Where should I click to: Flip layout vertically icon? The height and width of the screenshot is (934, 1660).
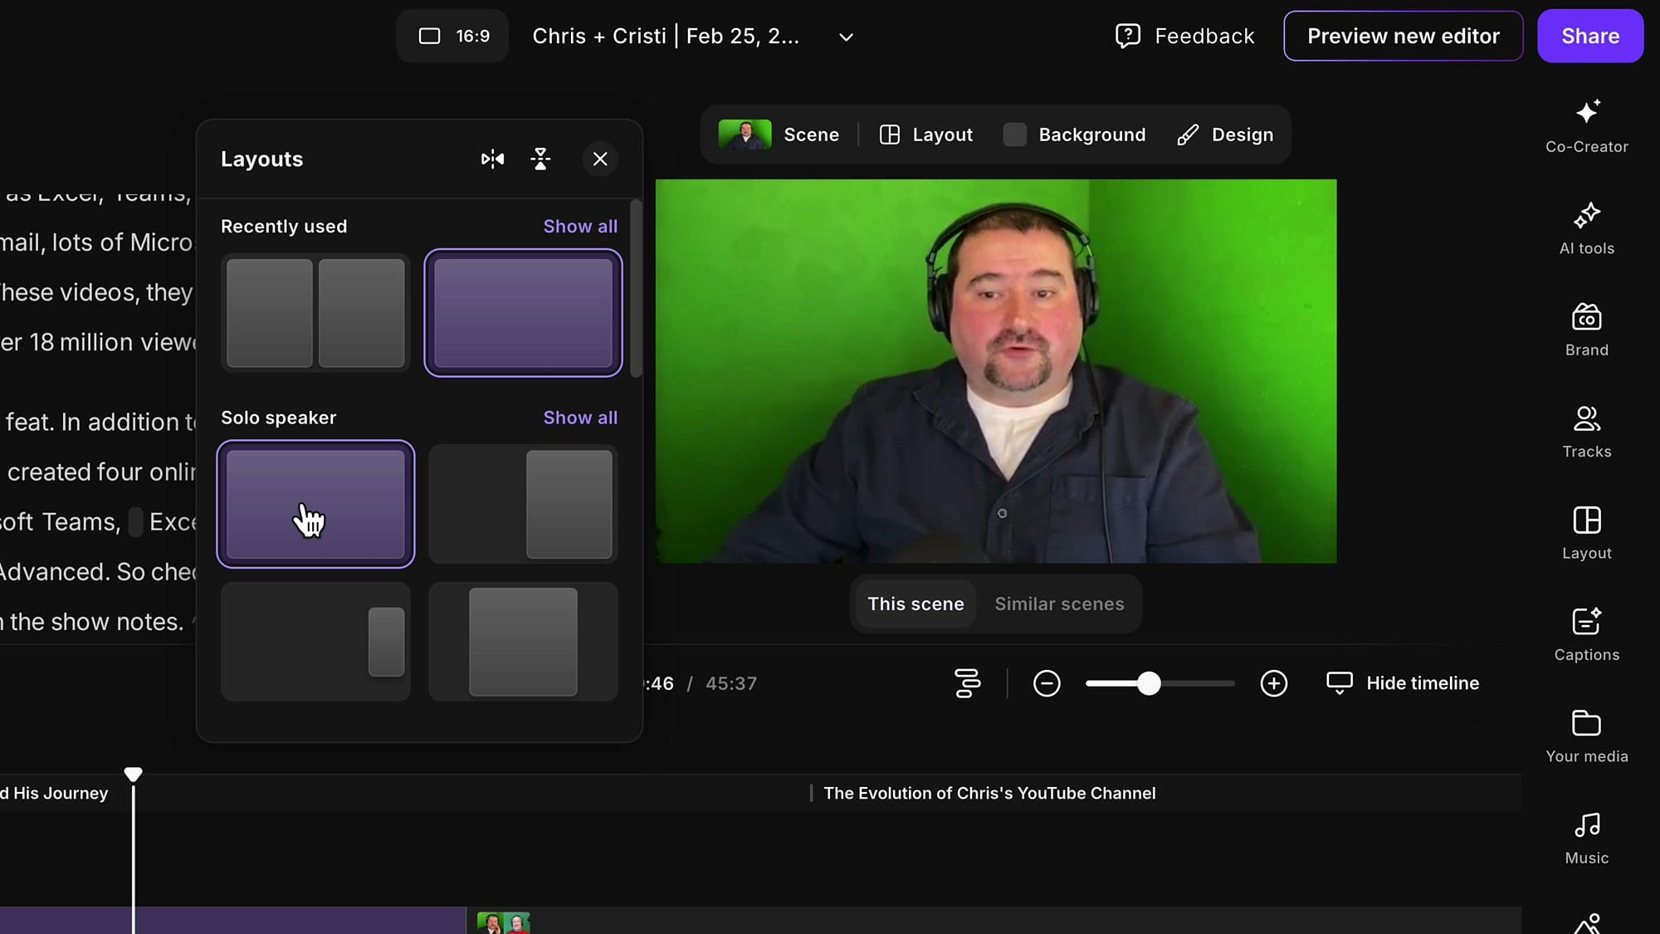tap(540, 159)
